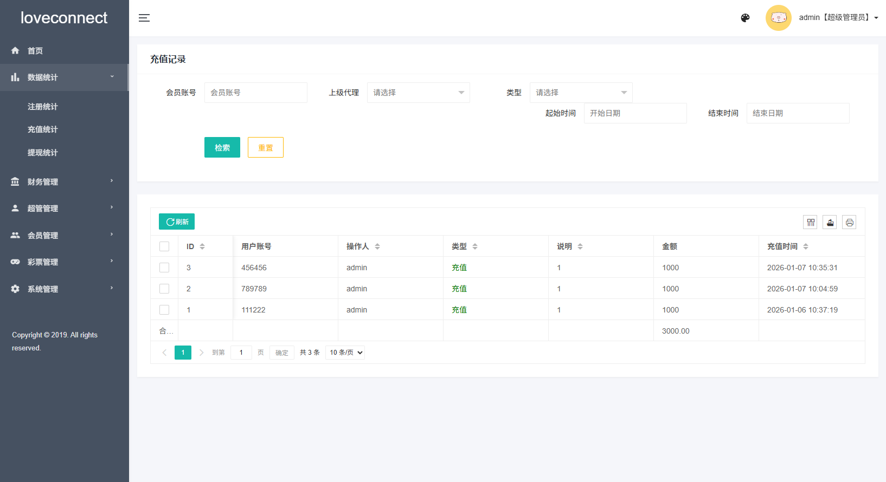Go to next page arrow in pagination

tap(201, 353)
